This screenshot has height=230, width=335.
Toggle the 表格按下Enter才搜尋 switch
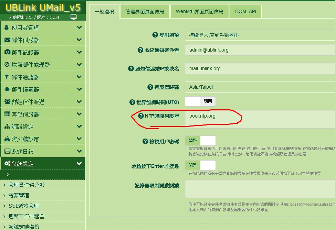click(x=200, y=165)
